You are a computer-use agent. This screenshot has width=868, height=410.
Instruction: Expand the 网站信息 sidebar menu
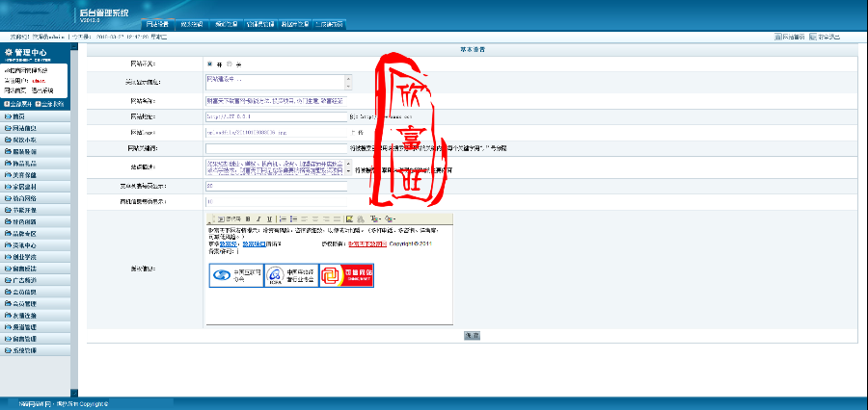pyautogui.click(x=36, y=128)
